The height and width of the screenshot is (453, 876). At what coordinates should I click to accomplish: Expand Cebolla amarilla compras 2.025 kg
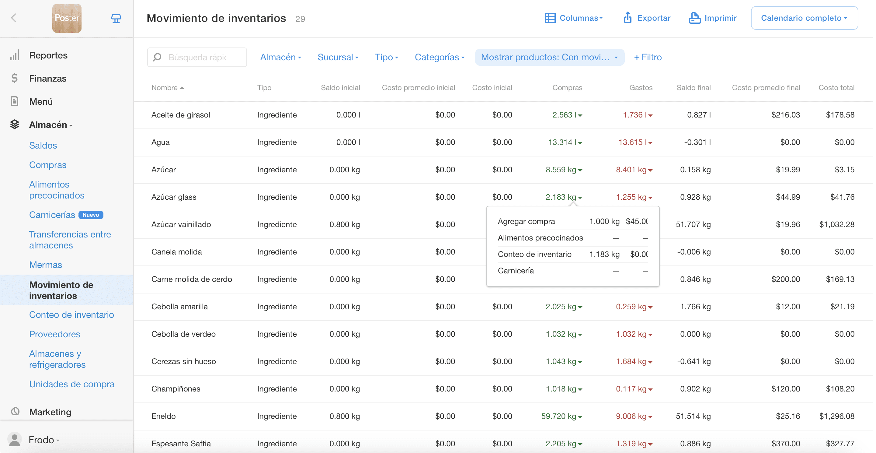click(564, 307)
